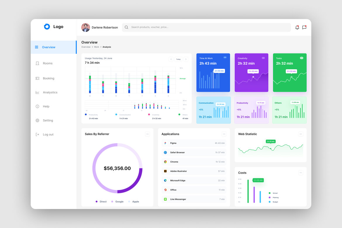This screenshot has height=228, width=342.
Task: Open notifications bell icon
Action: (x=297, y=27)
